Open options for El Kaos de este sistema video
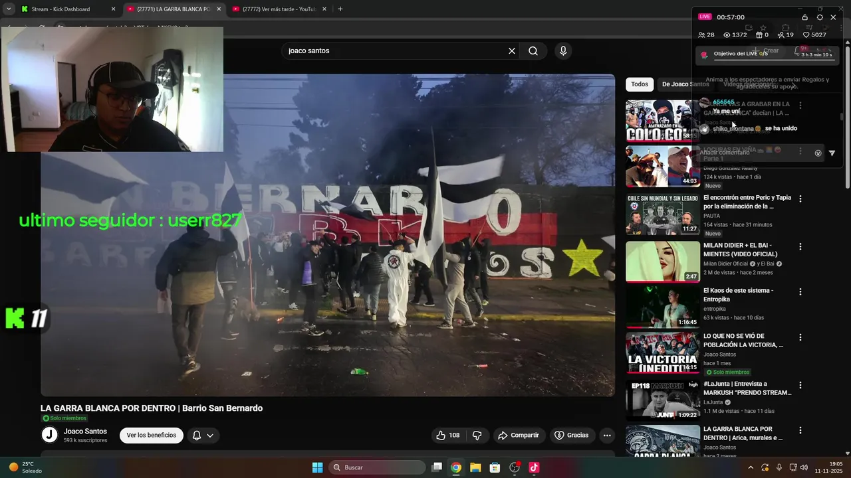 pos(800,291)
